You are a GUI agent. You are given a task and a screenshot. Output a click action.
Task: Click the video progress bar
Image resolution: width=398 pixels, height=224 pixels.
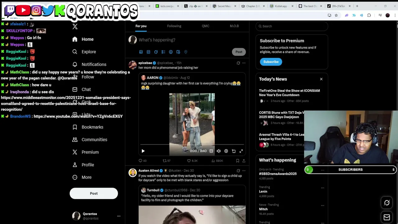[192, 145]
